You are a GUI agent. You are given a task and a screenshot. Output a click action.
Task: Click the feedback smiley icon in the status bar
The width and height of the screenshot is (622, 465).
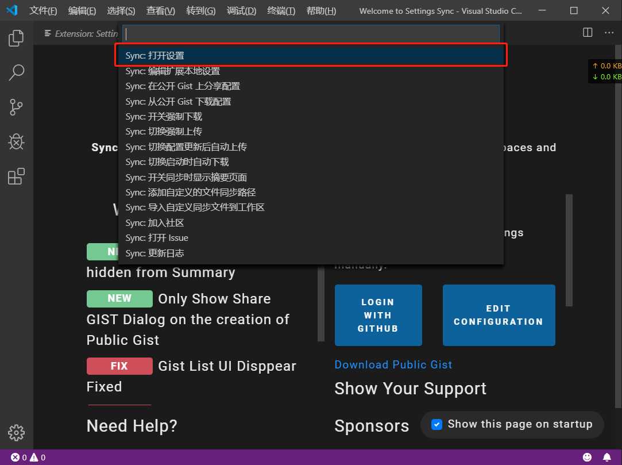pos(587,458)
